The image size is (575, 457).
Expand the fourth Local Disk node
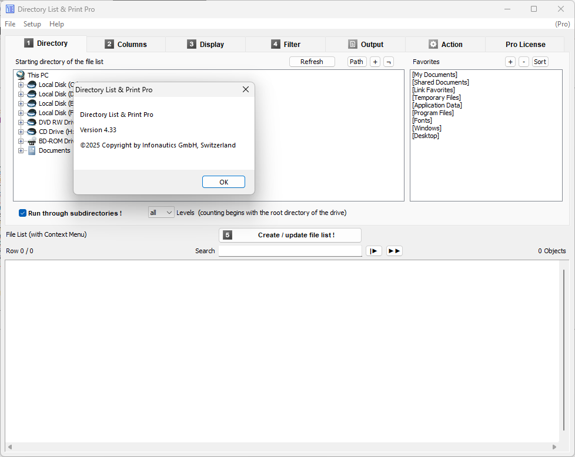[21, 113]
